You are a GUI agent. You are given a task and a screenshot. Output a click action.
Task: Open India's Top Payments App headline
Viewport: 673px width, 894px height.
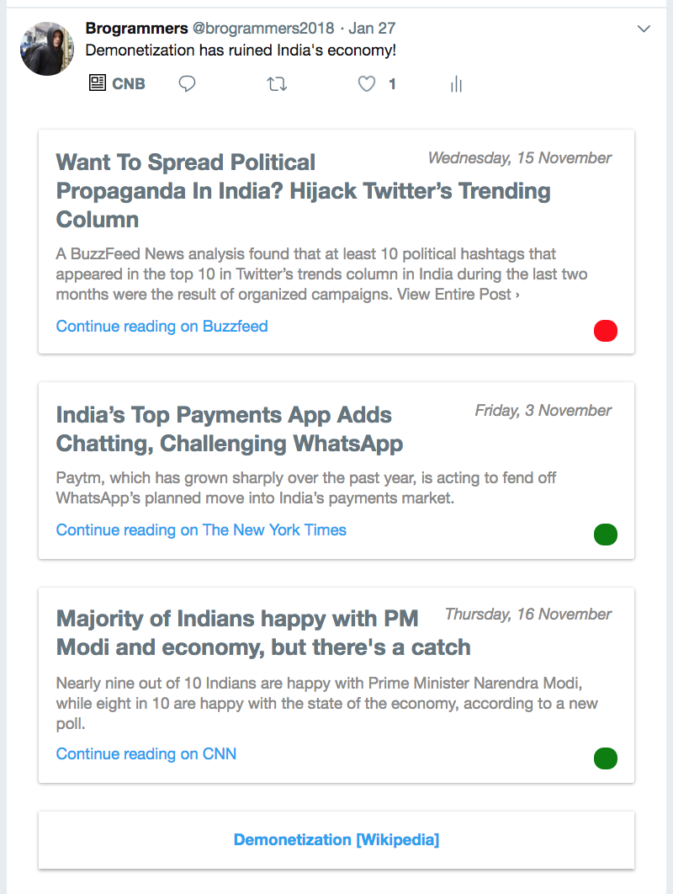(x=229, y=429)
